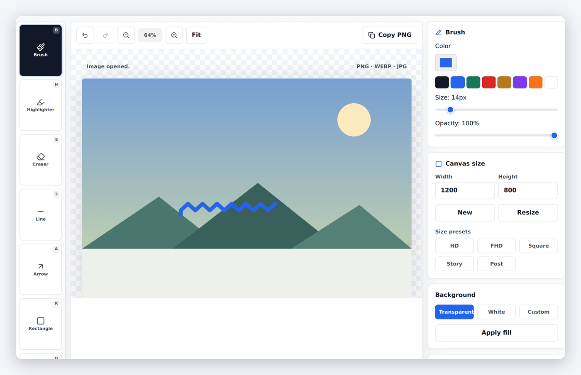Pick the brown-amber color swatch

pos(504,82)
